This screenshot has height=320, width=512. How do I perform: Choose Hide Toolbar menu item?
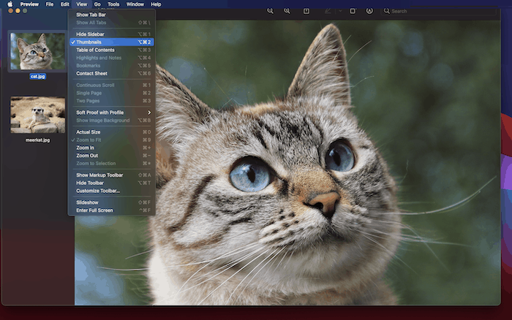coord(111,183)
